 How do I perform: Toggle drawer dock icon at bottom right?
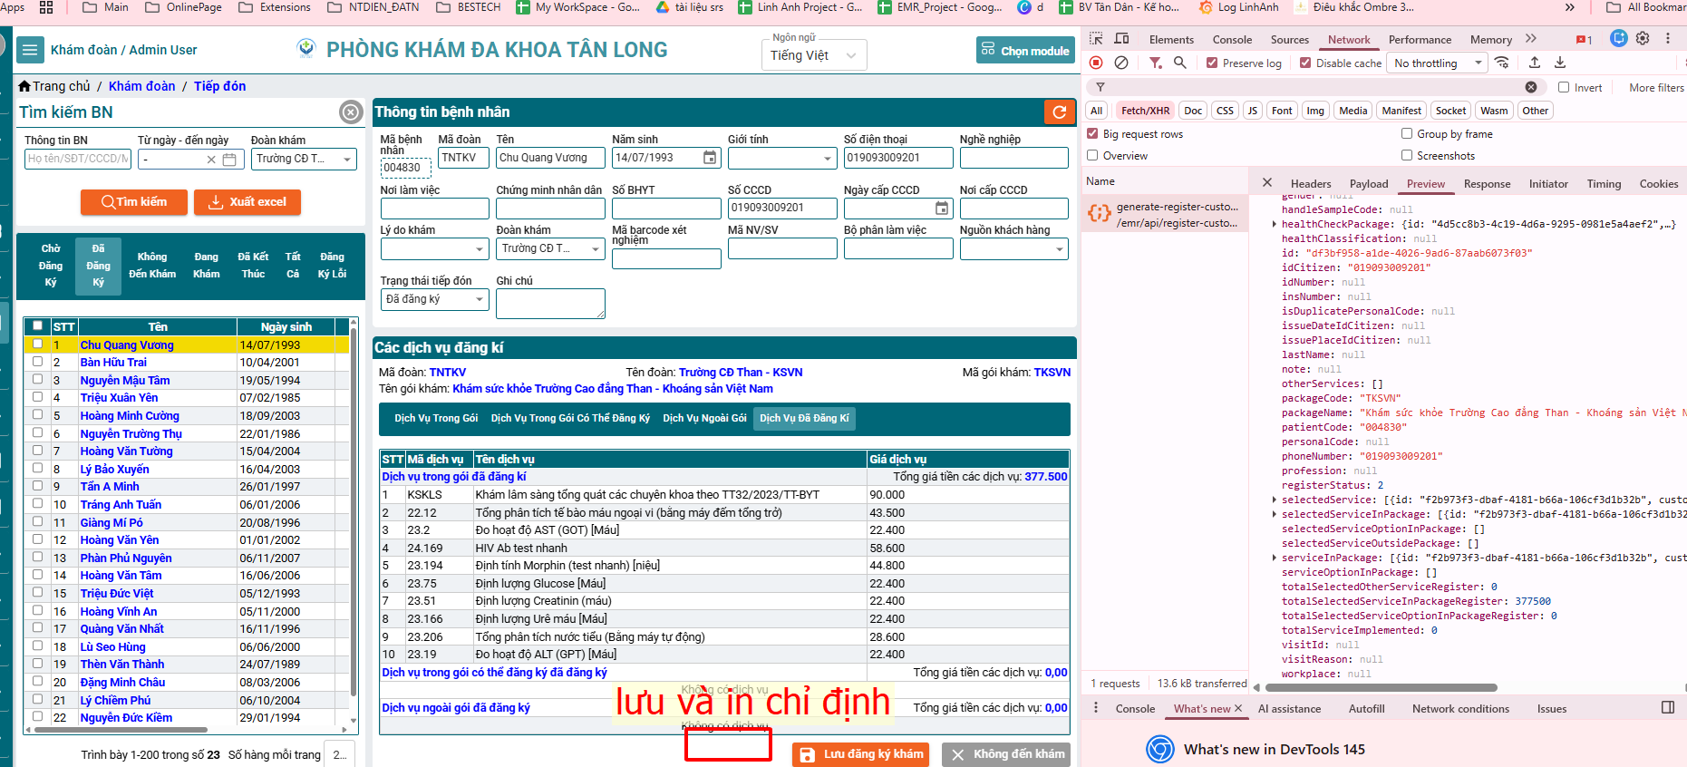tap(1668, 707)
